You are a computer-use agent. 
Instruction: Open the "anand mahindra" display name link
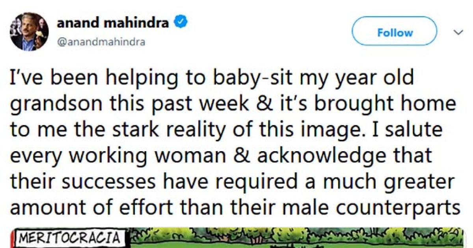(x=113, y=24)
